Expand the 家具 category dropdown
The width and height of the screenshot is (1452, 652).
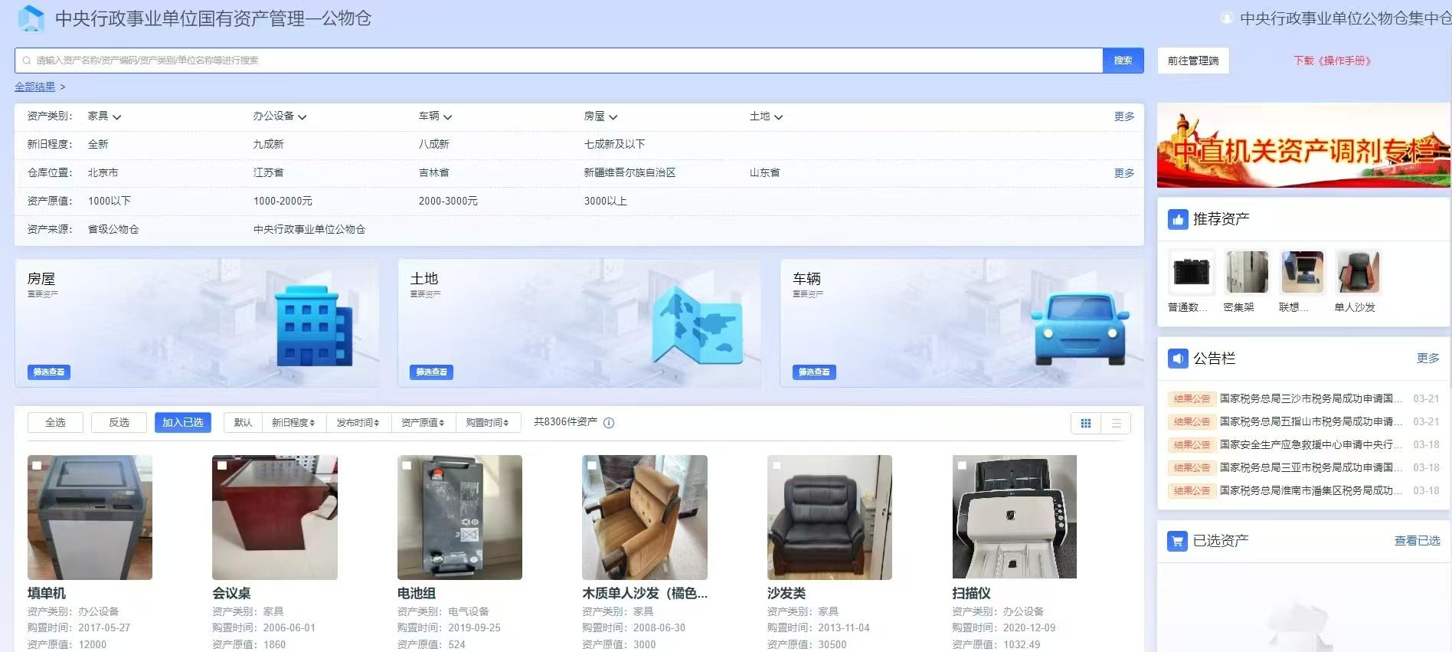point(104,116)
